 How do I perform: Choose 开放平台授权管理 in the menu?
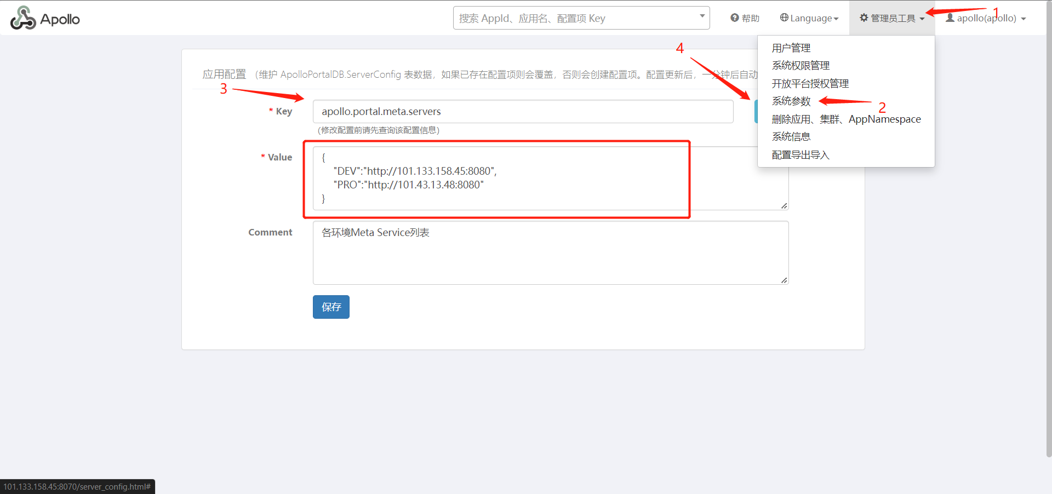810,84
